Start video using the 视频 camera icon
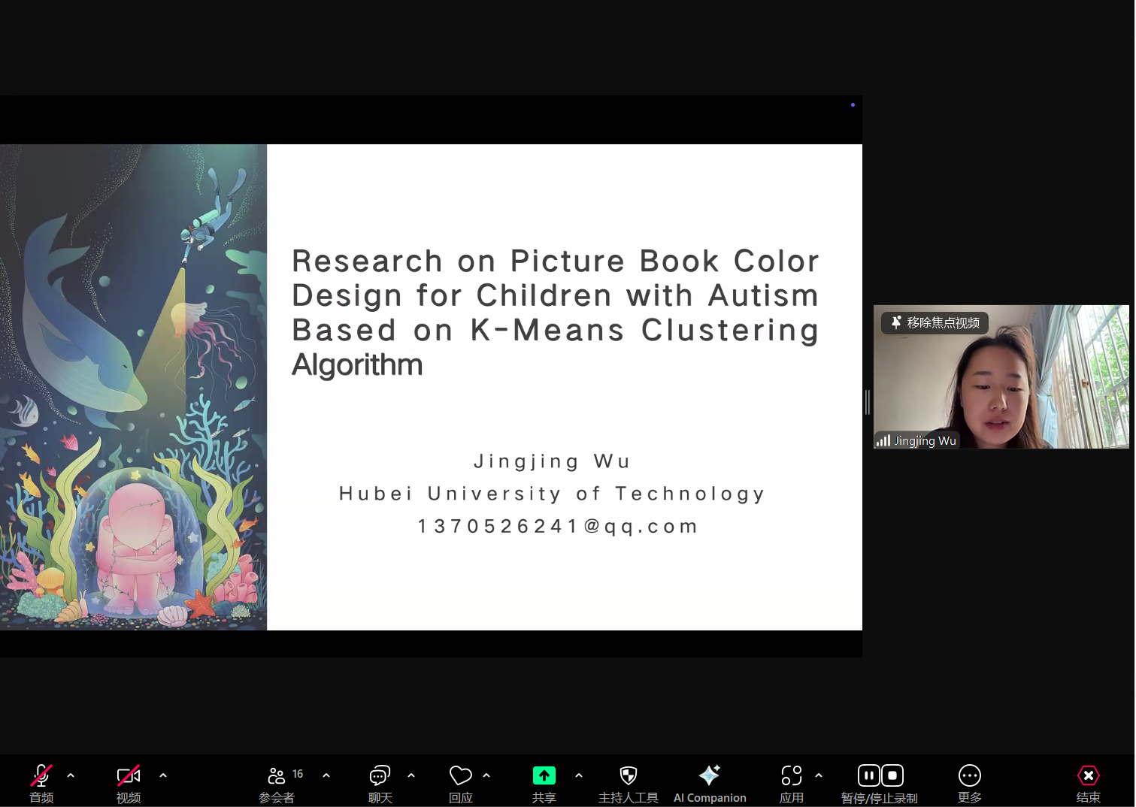Image resolution: width=1136 pixels, height=807 pixels. (129, 775)
